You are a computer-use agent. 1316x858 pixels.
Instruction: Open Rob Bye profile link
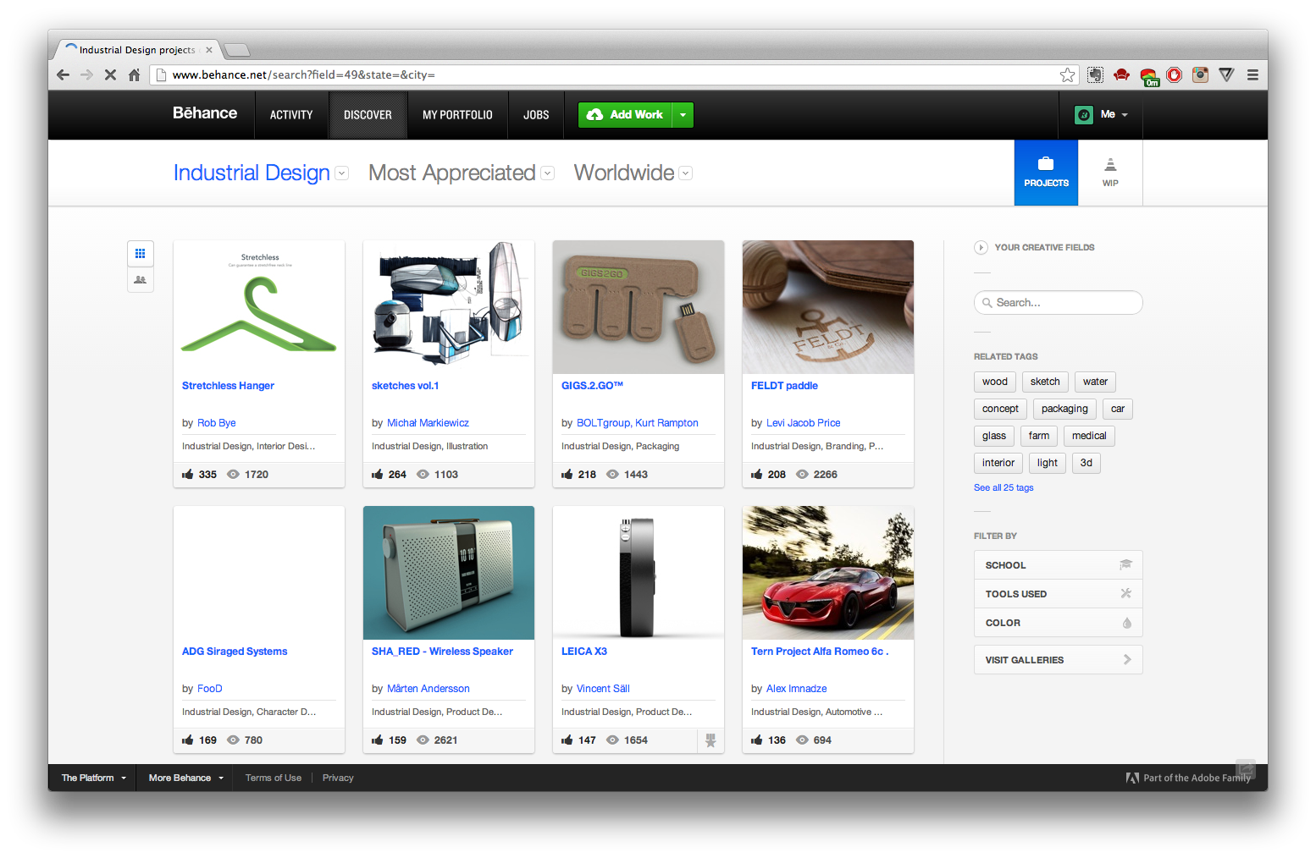217,423
